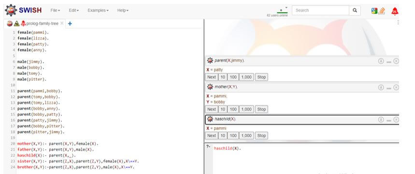Click 100 under haschild(X) result
This screenshot has height=174, width=415.
(233, 136)
